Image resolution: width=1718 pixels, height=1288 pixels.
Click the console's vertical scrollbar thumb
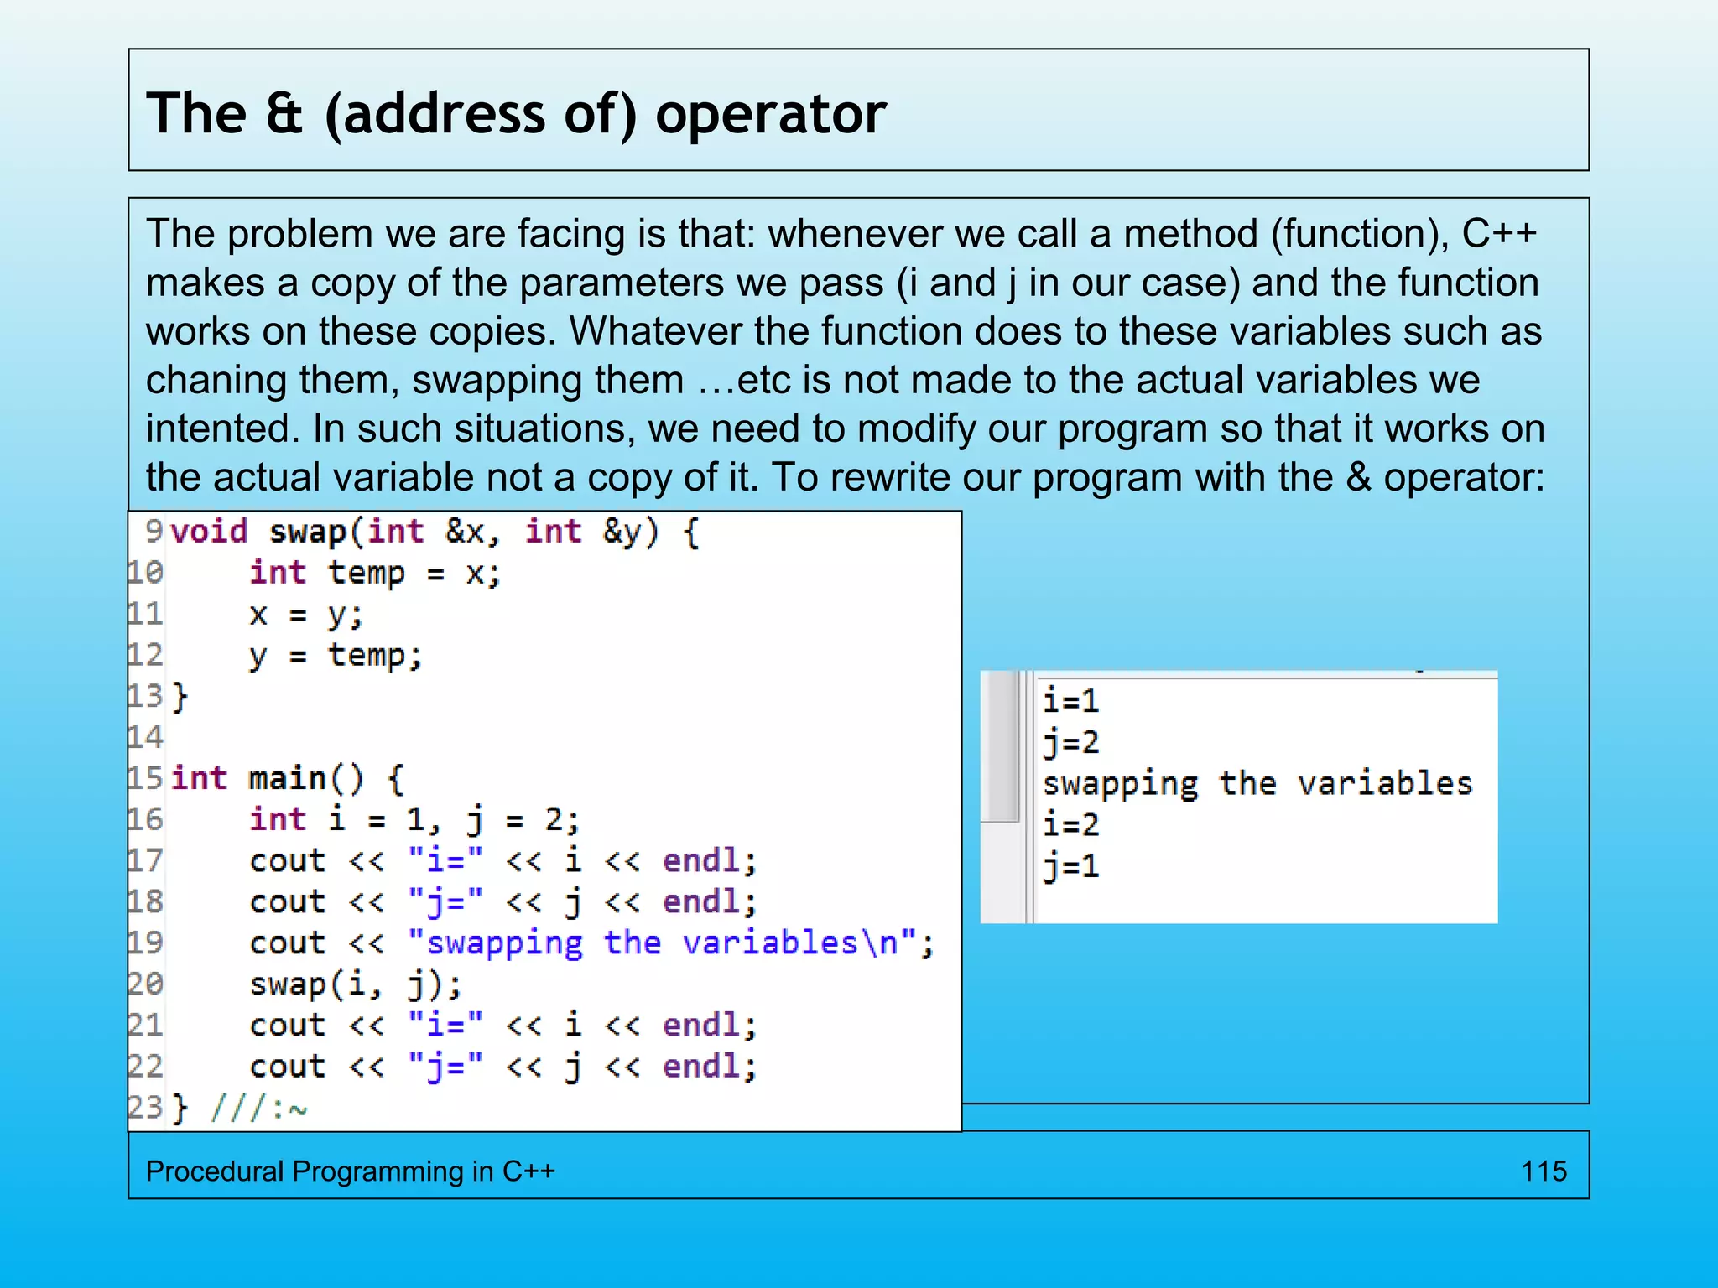[x=1000, y=746]
